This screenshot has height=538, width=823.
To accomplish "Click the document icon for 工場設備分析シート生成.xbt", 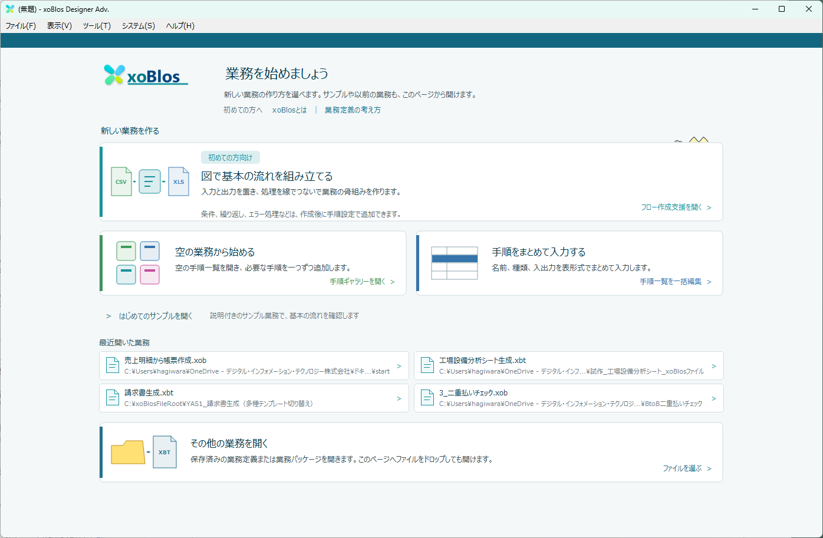I will point(427,365).
